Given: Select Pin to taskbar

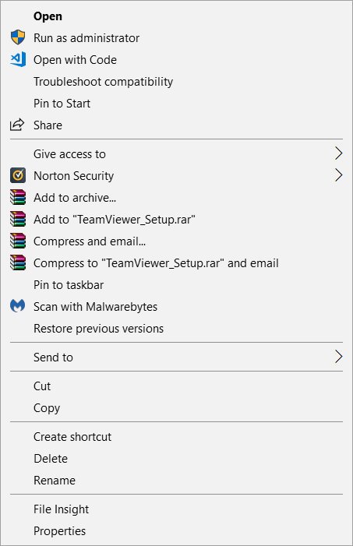Looking at the screenshot, I should click(x=176, y=285).
